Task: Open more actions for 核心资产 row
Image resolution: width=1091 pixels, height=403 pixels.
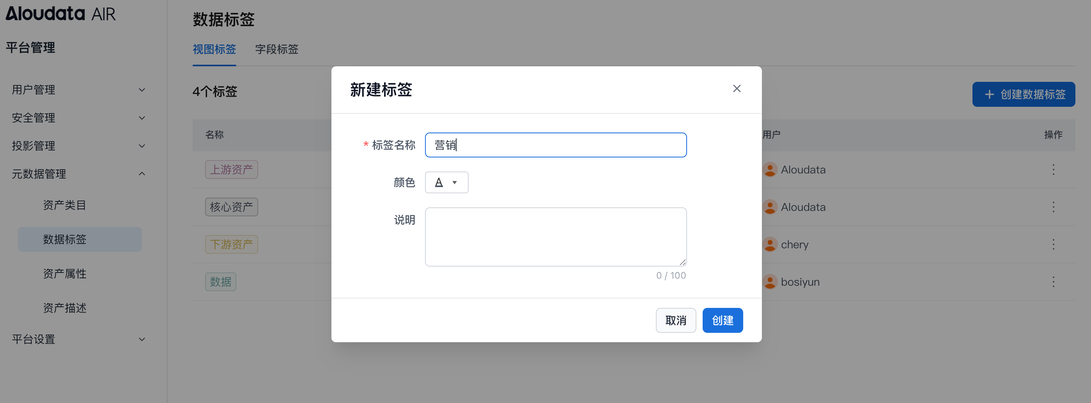Action: pos(1053,207)
